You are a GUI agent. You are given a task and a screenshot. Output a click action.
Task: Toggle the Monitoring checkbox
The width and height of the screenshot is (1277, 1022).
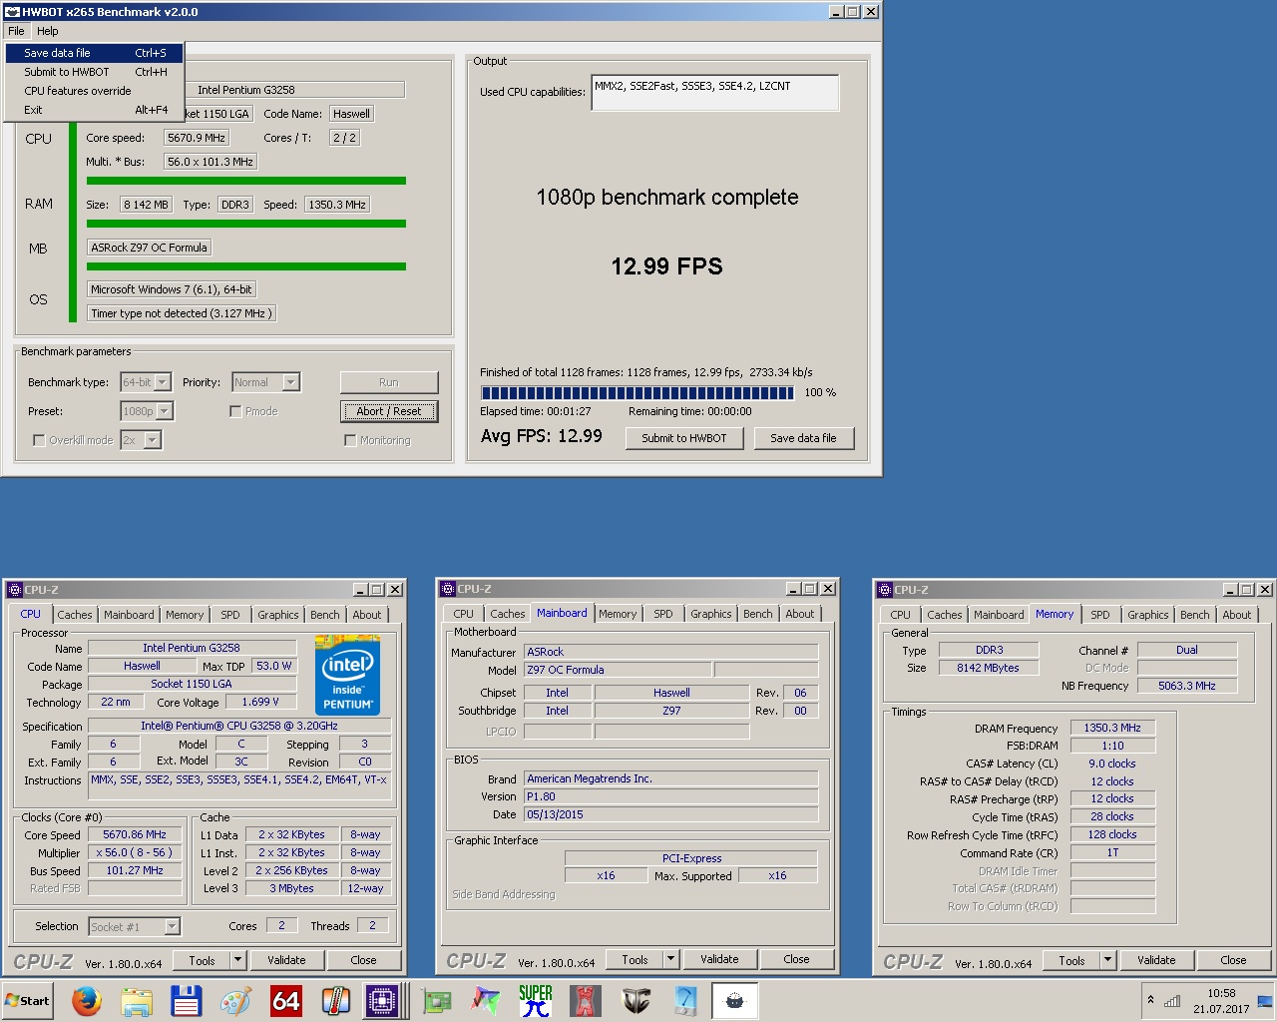(350, 440)
